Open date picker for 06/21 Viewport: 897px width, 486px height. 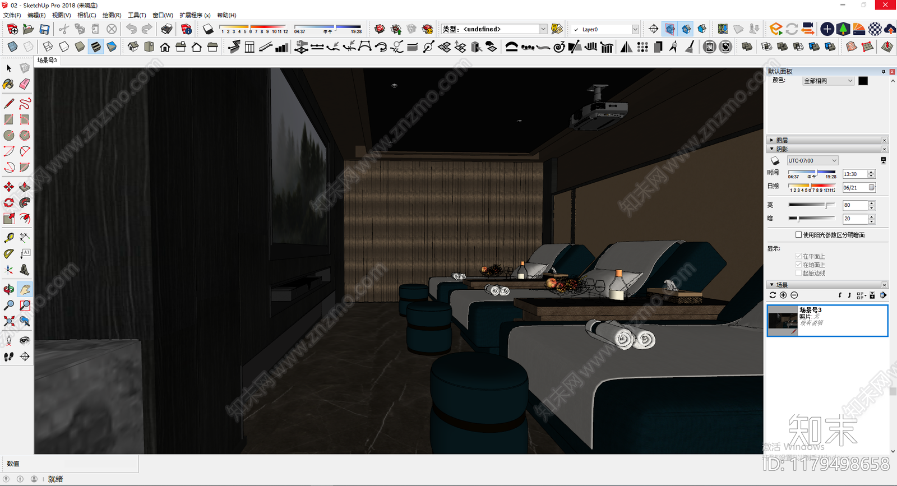pyautogui.click(x=872, y=188)
